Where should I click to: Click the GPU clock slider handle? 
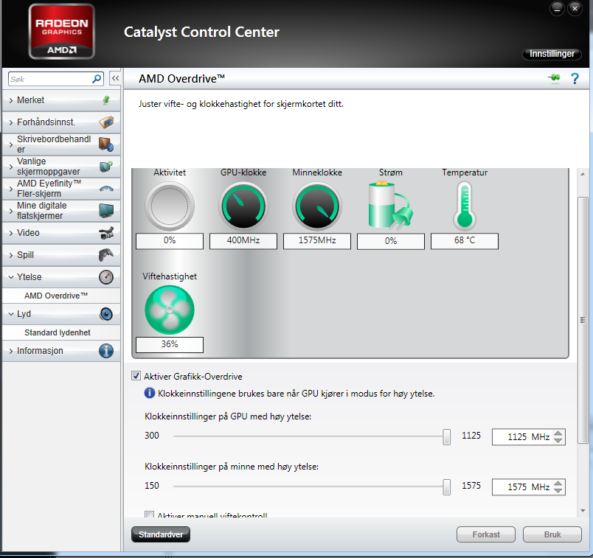click(x=447, y=436)
